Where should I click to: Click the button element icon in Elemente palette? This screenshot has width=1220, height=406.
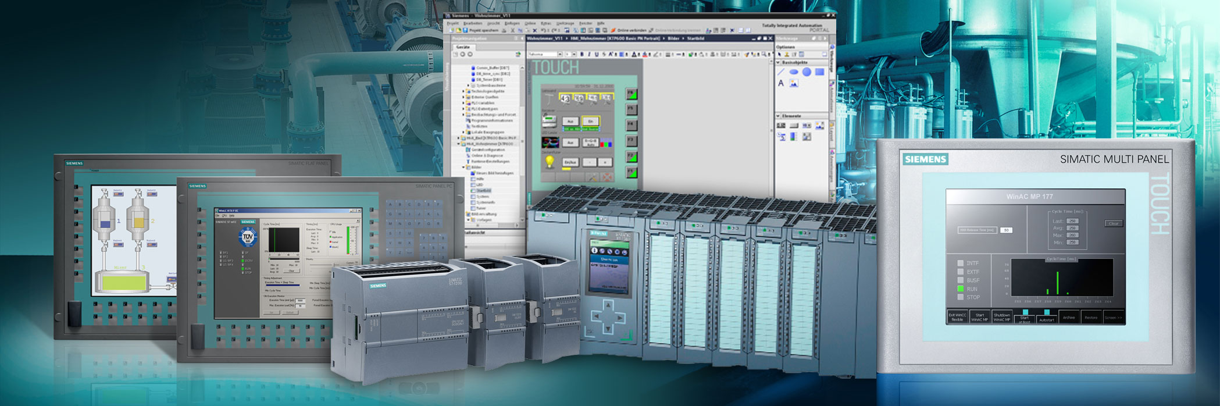click(794, 126)
